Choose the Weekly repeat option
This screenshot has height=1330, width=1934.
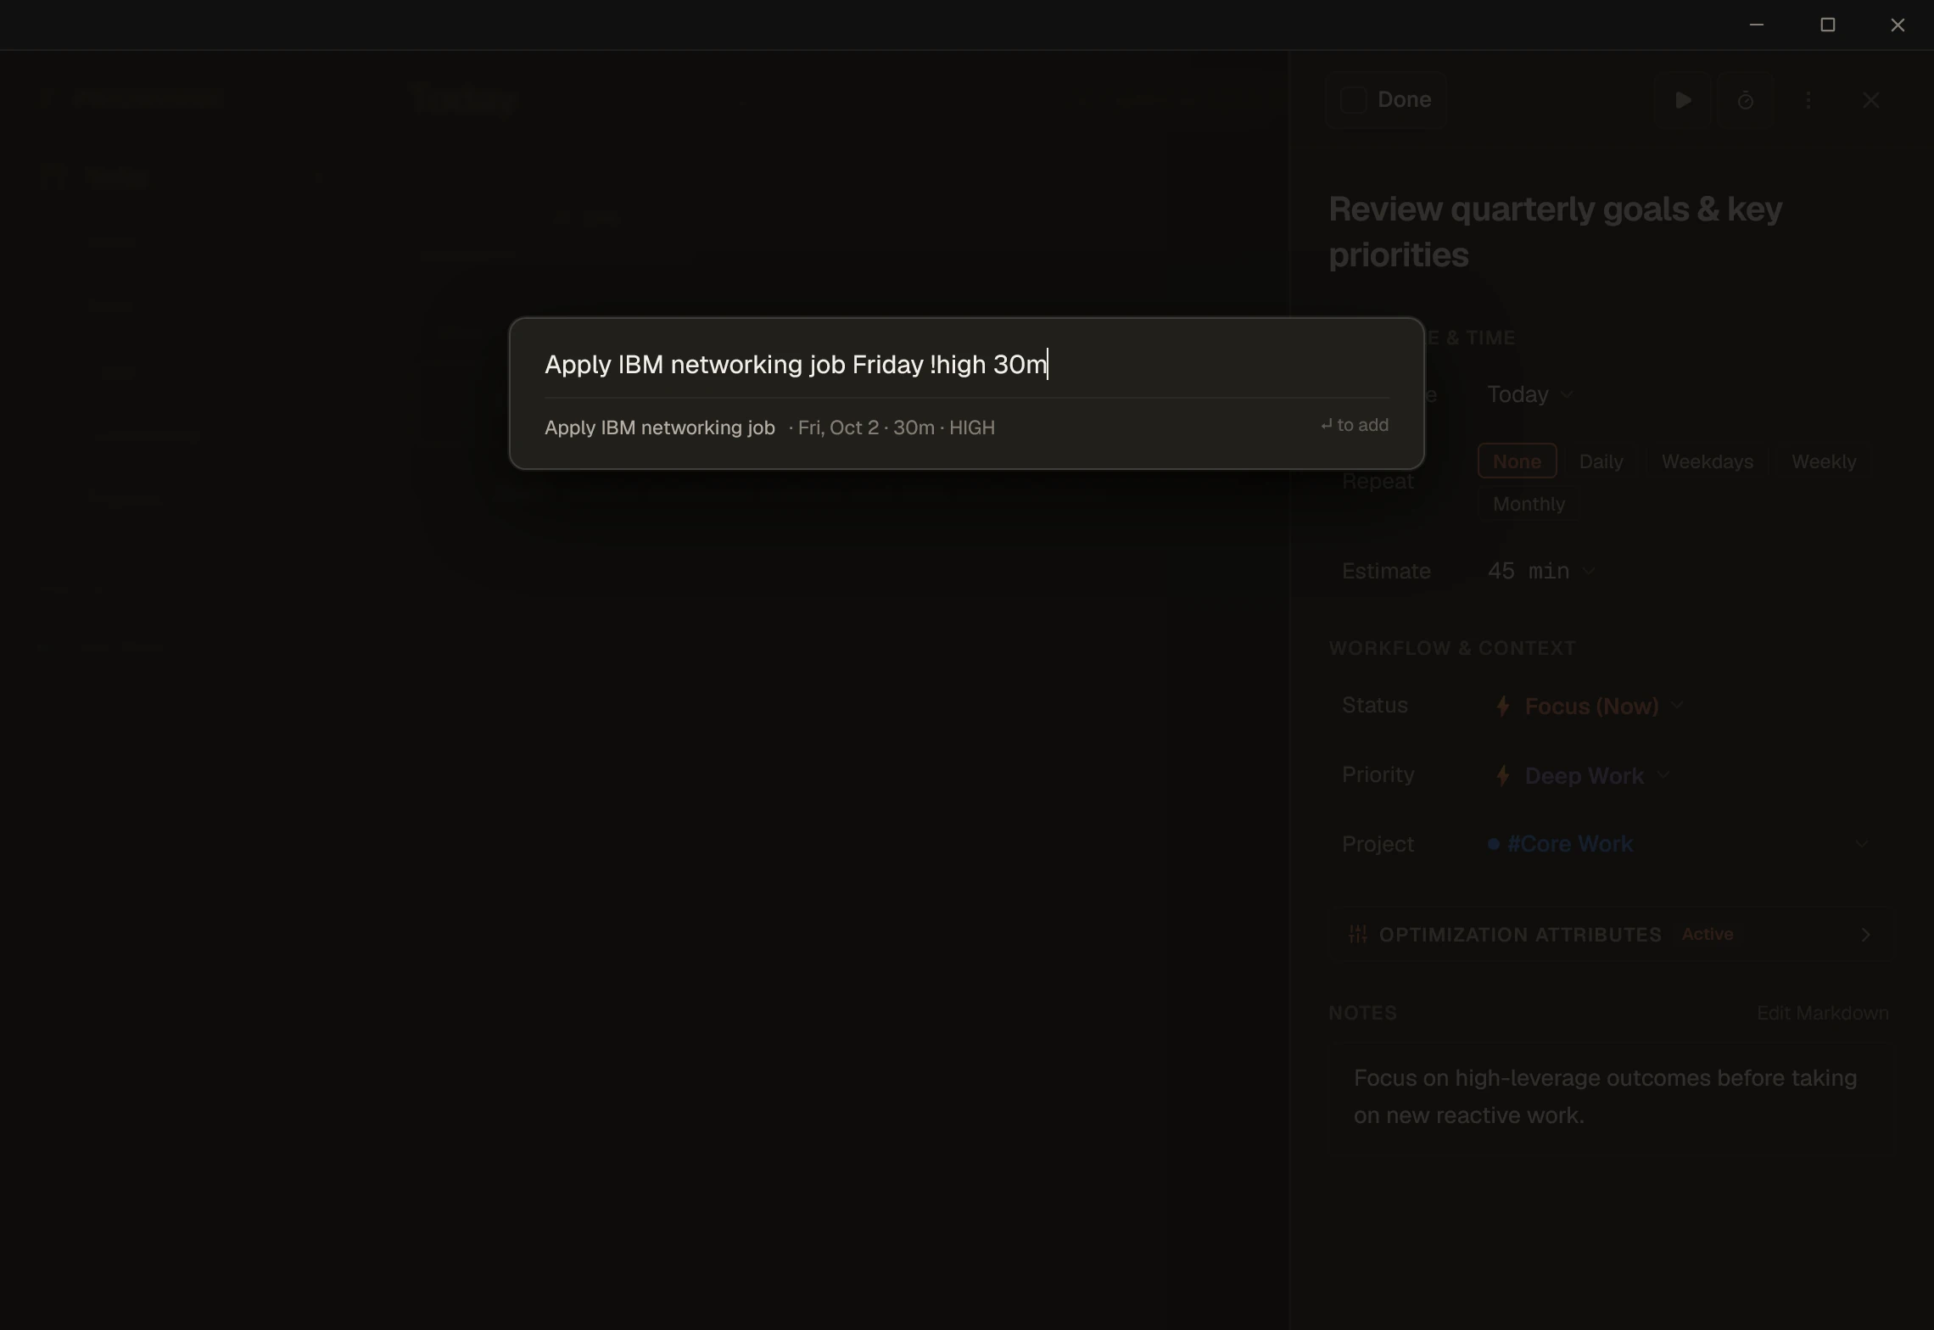tap(1824, 461)
